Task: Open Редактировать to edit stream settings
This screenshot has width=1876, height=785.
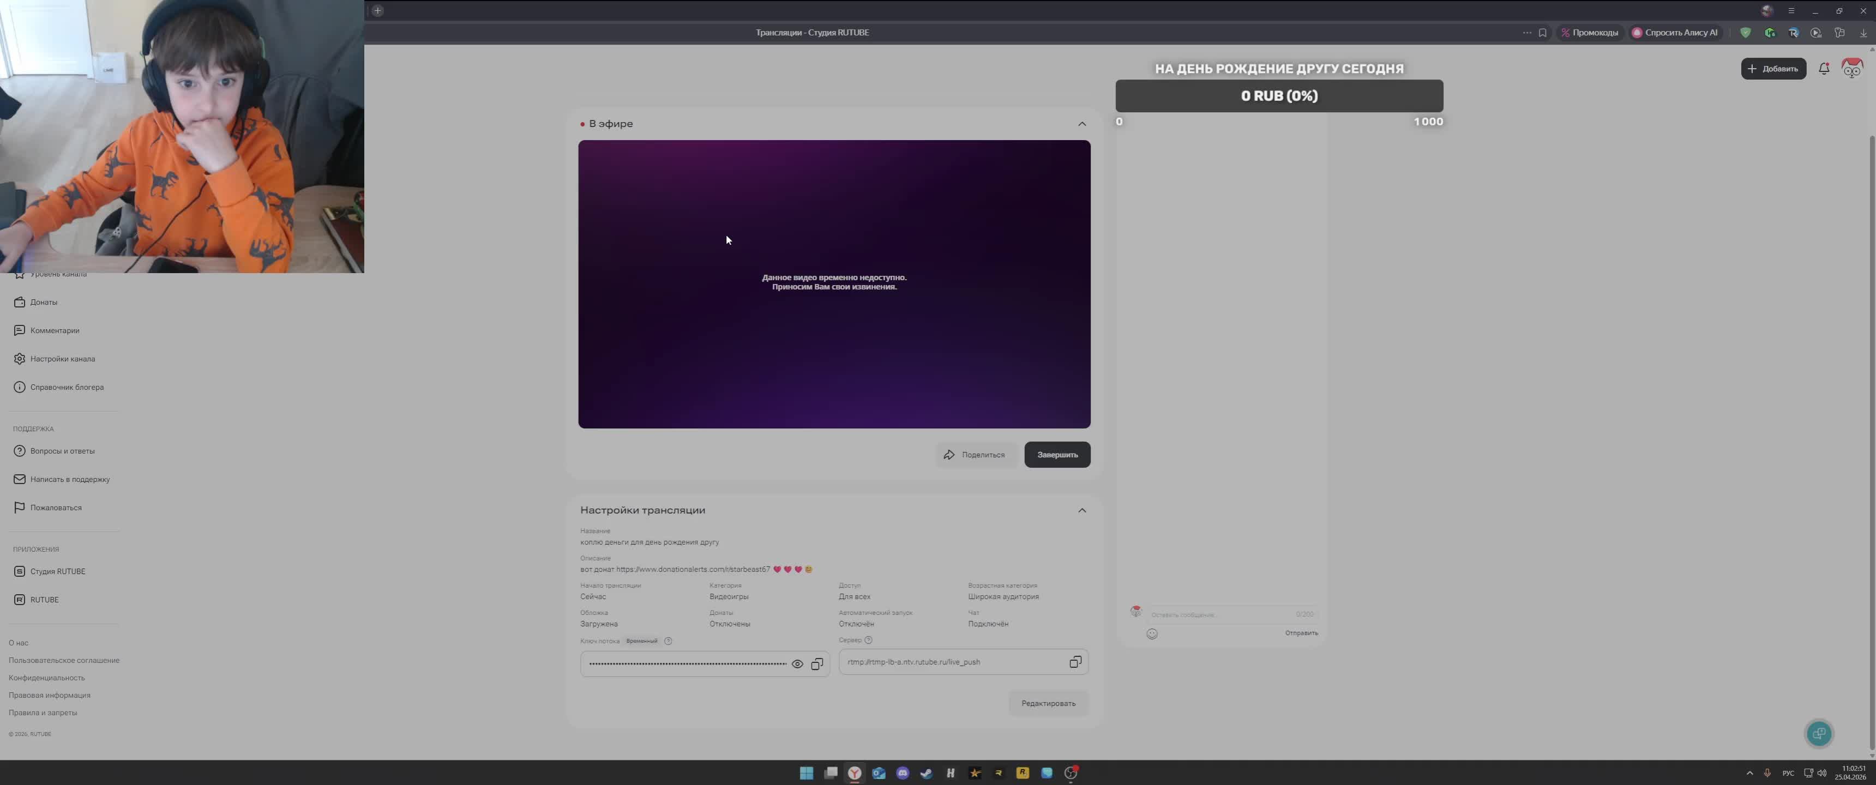Action: click(x=1047, y=703)
